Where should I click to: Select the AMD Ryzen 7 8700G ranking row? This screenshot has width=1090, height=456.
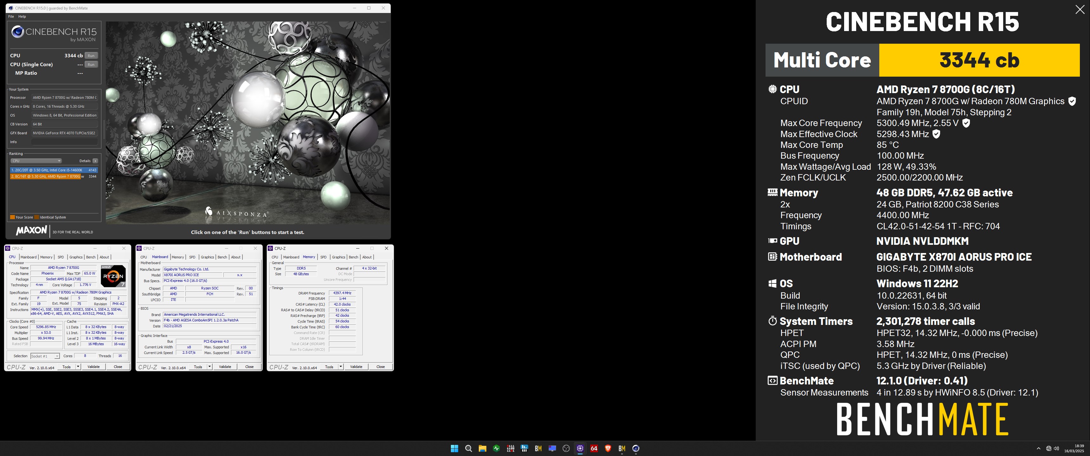click(x=54, y=176)
